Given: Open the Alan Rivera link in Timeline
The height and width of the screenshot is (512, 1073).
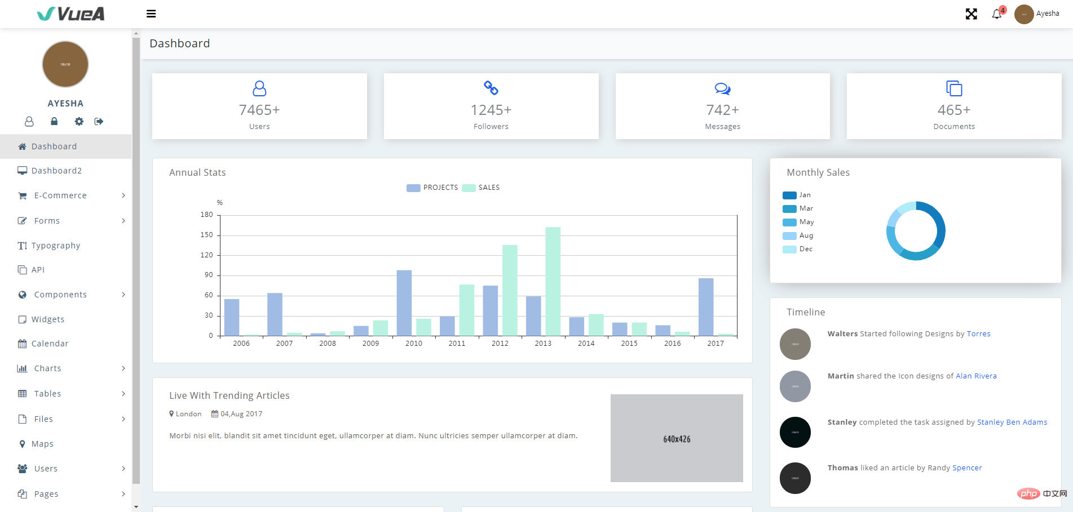Looking at the screenshot, I should (976, 376).
